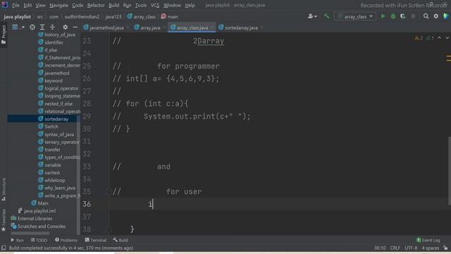Click the 4 spaces indent indicator
Image resolution: width=451 pixels, height=254 pixels.
point(431,248)
